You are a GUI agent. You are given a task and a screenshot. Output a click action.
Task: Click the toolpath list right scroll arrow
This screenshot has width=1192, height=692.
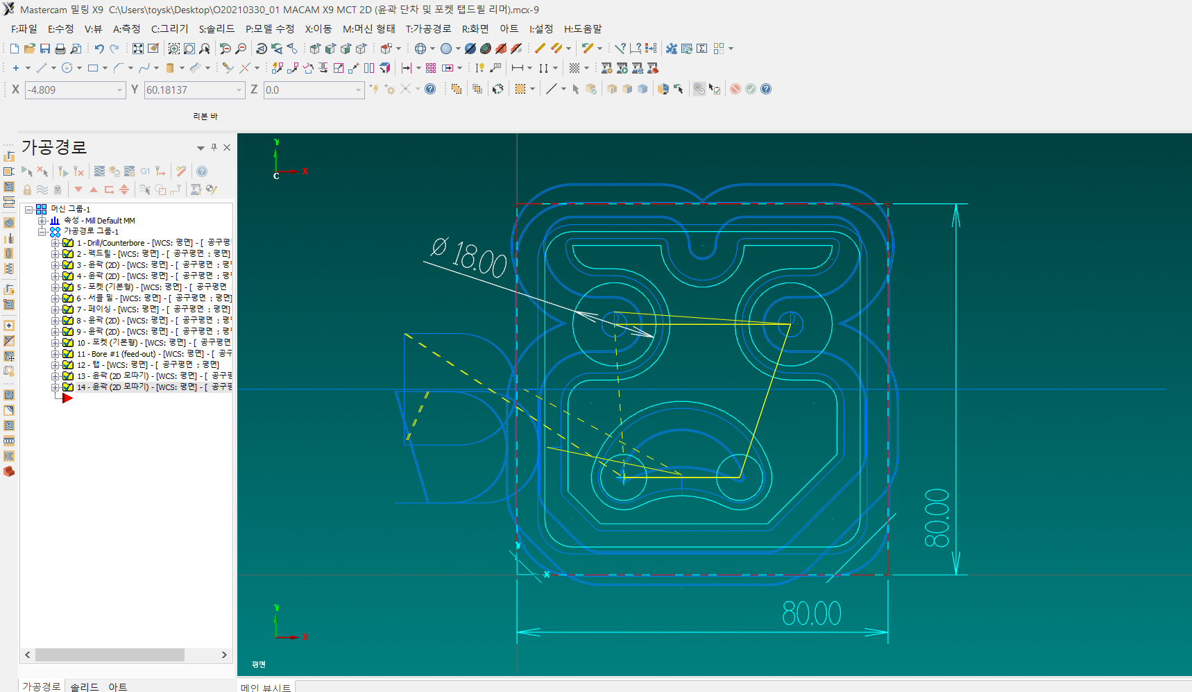point(224,655)
